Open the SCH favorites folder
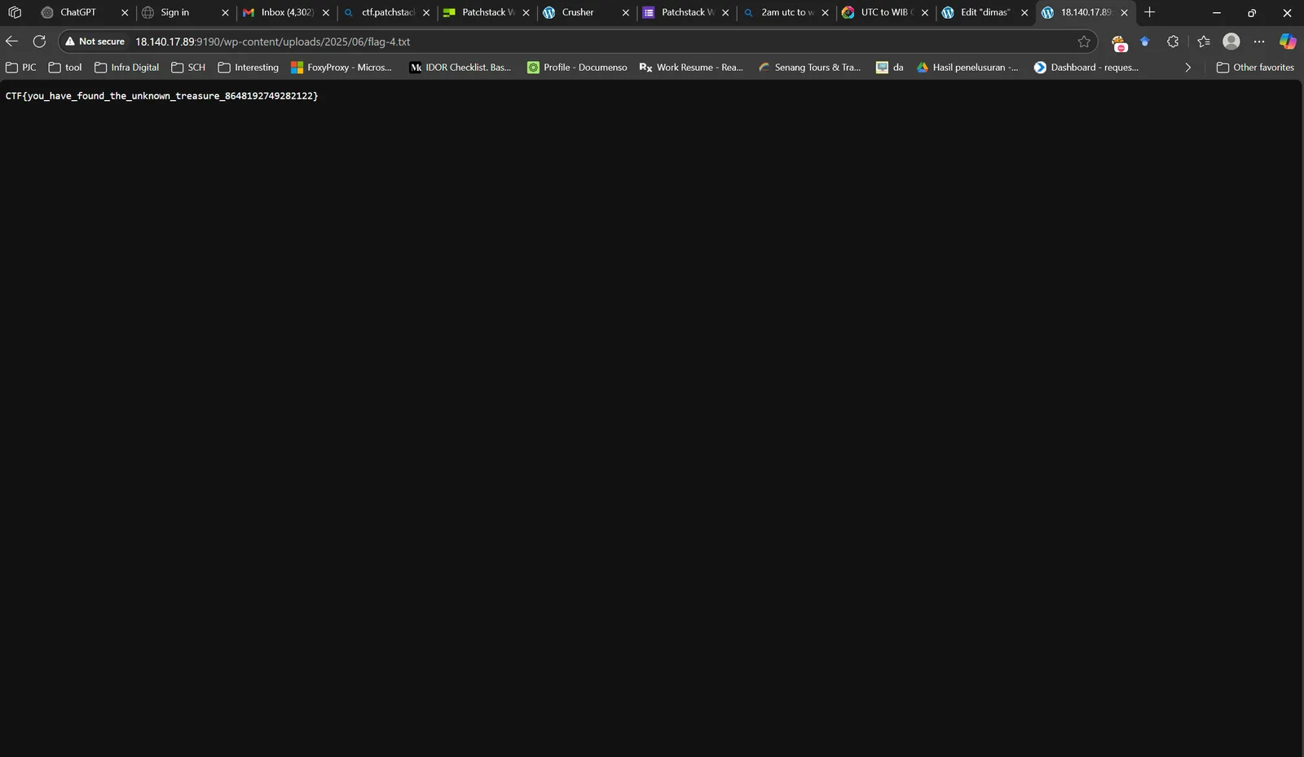This screenshot has height=757, width=1304. pos(188,68)
